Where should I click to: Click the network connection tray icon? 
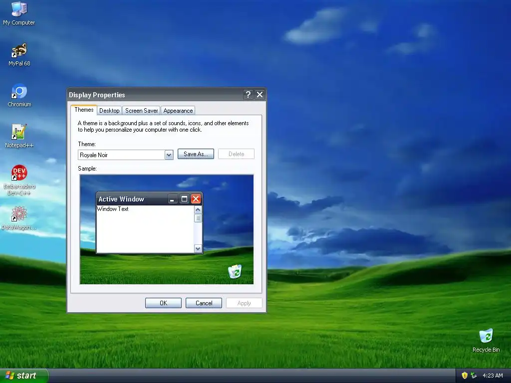pos(474,376)
